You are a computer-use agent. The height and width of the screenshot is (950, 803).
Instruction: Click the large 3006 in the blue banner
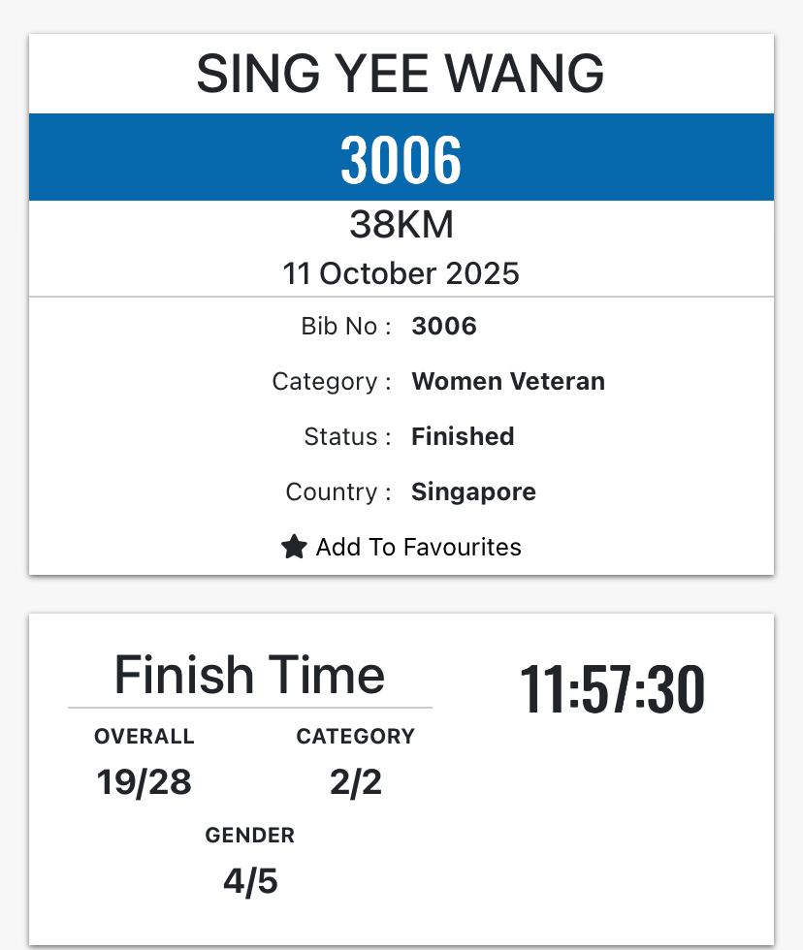click(401, 159)
